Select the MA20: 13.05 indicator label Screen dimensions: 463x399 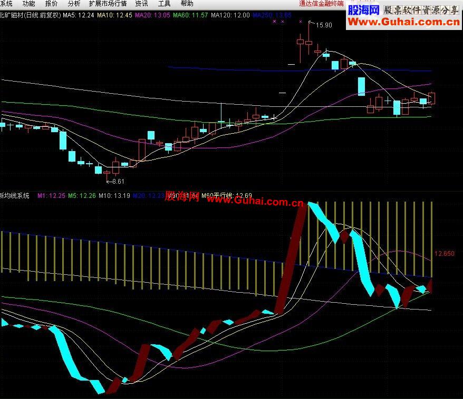pos(152,15)
